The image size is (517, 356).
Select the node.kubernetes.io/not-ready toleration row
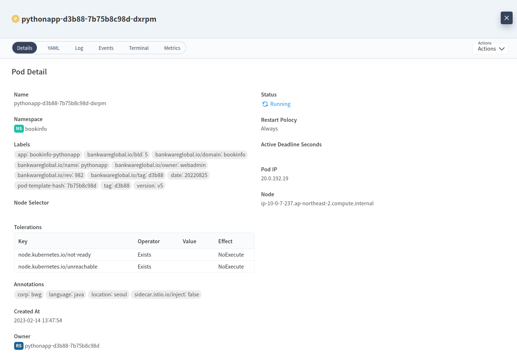click(134, 255)
